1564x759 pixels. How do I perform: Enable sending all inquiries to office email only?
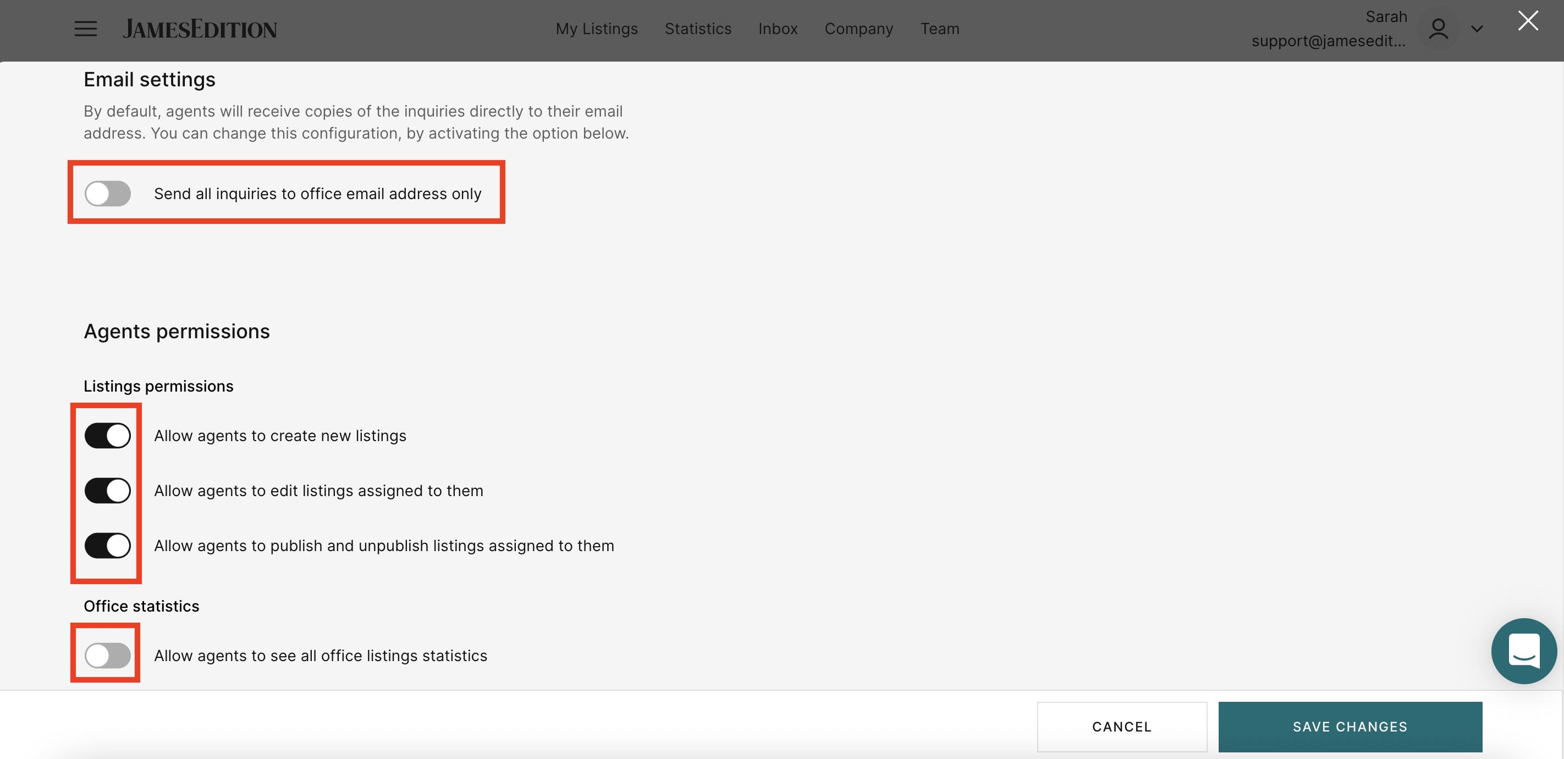tap(107, 193)
